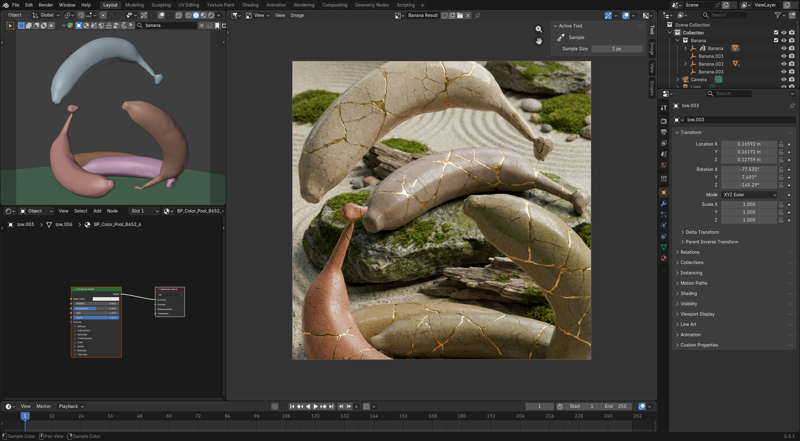The width and height of the screenshot is (800, 441).
Task: Open the Particles properties tab
Action: click(x=664, y=214)
